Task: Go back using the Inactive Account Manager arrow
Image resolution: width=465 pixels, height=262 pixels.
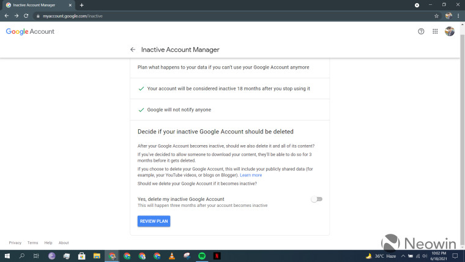Action: coord(133,50)
